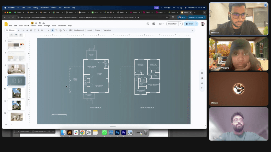
Task: Click the Background button
Action: pos(79,30)
